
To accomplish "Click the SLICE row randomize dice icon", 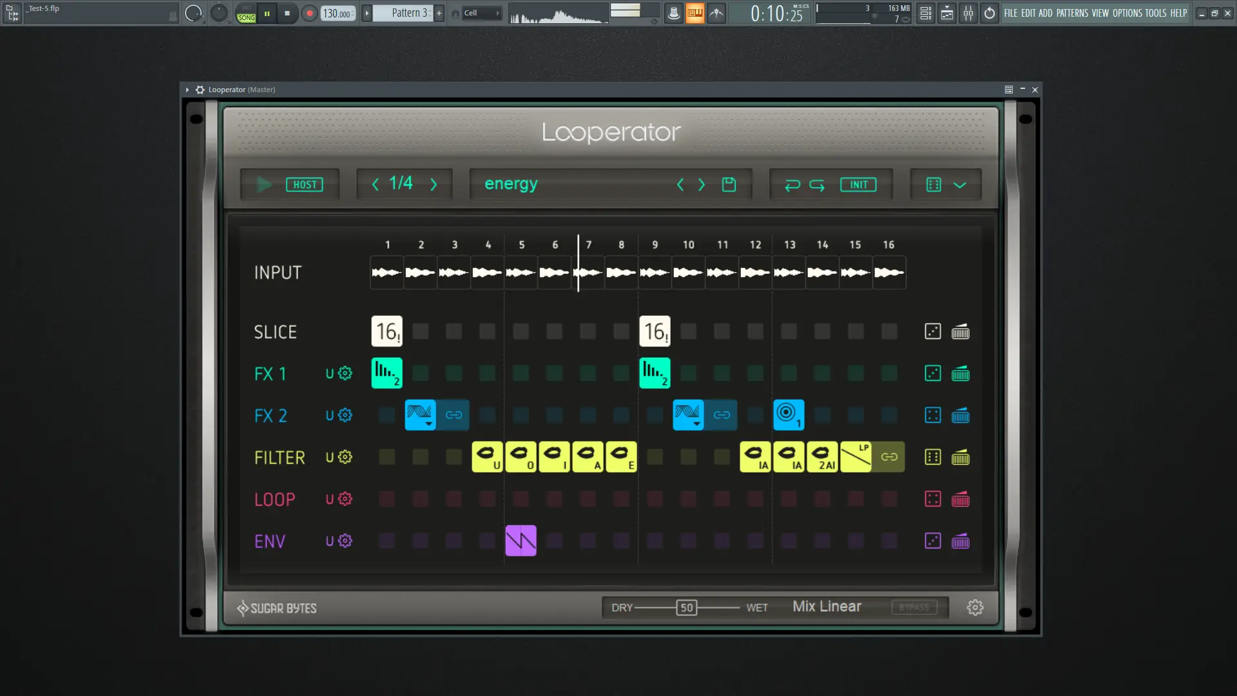I will pyautogui.click(x=932, y=331).
